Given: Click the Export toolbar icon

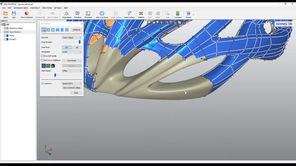Looking at the screenshot, I should pos(188,14).
